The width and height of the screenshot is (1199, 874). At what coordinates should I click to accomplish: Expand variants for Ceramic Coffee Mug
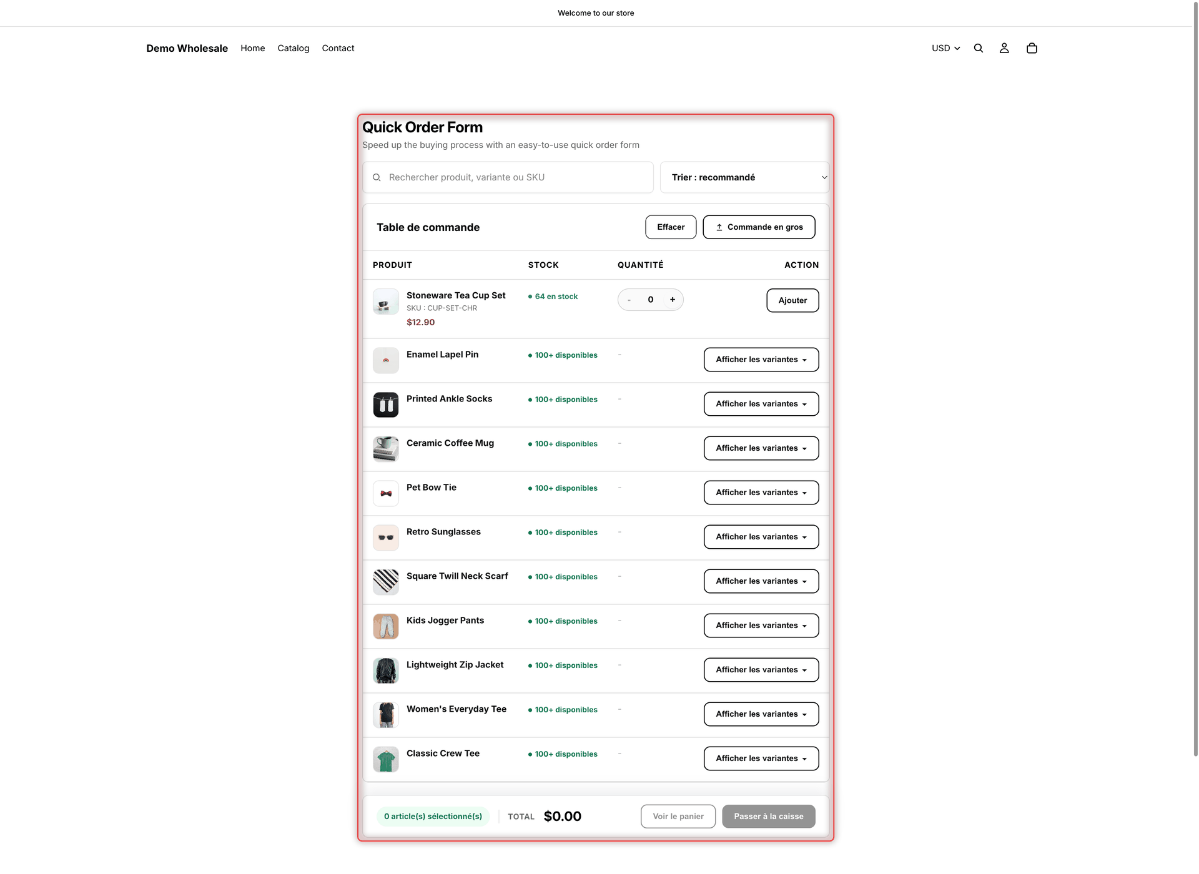[761, 448]
